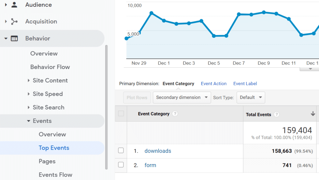The width and height of the screenshot is (319, 180).
Task: Click the Acquisition section icon
Action: pos(14,21)
